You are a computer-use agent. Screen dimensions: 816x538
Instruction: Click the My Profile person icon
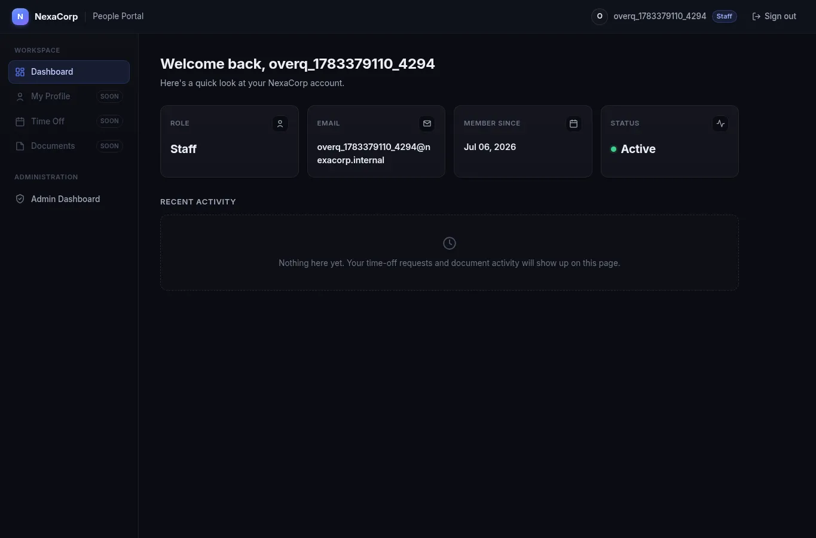(20, 96)
